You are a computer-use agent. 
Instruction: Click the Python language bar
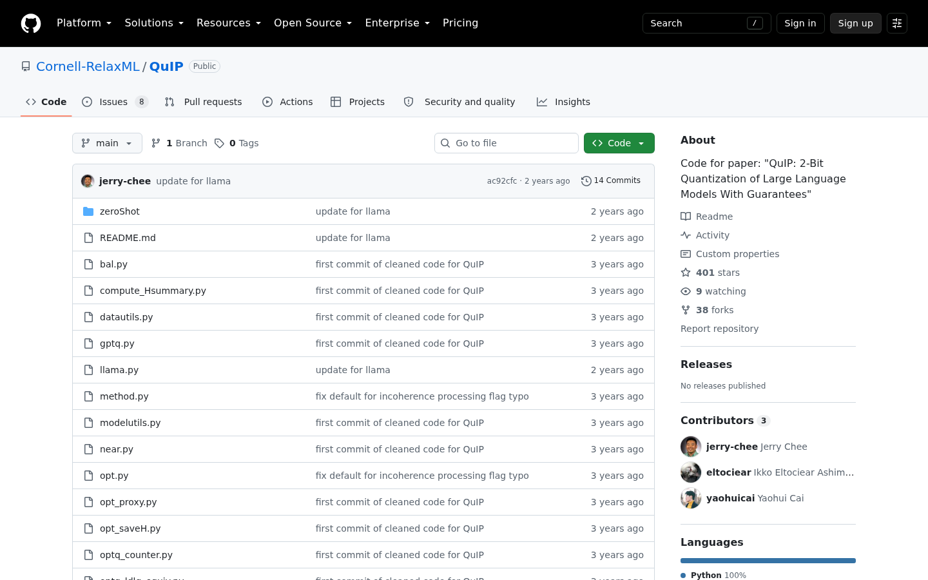768,561
